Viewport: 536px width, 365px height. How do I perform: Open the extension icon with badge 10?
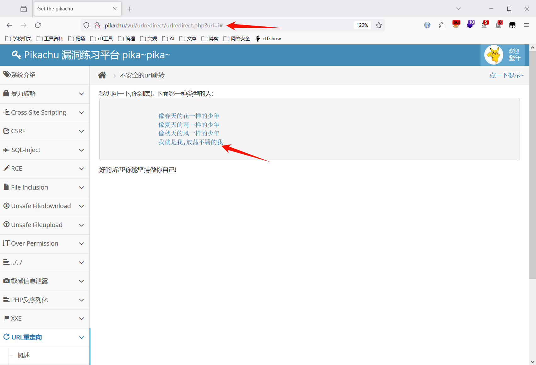[470, 25]
